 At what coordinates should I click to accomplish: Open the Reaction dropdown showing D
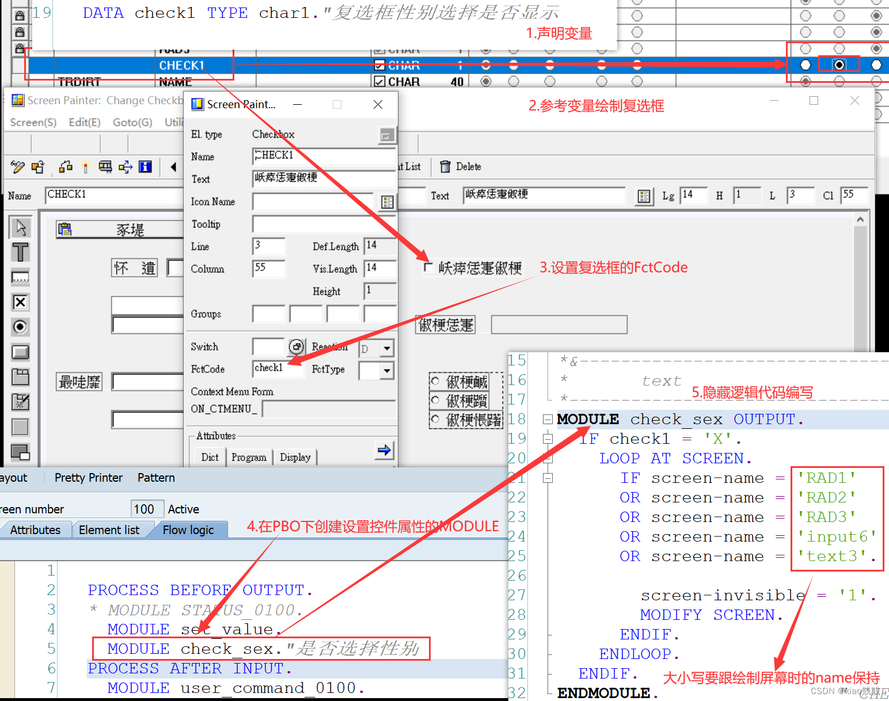tap(386, 349)
